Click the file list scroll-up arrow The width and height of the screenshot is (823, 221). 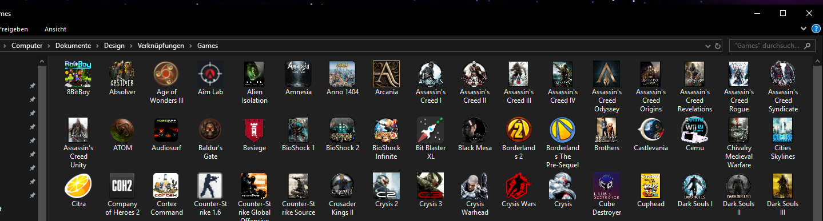coord(818,62)
